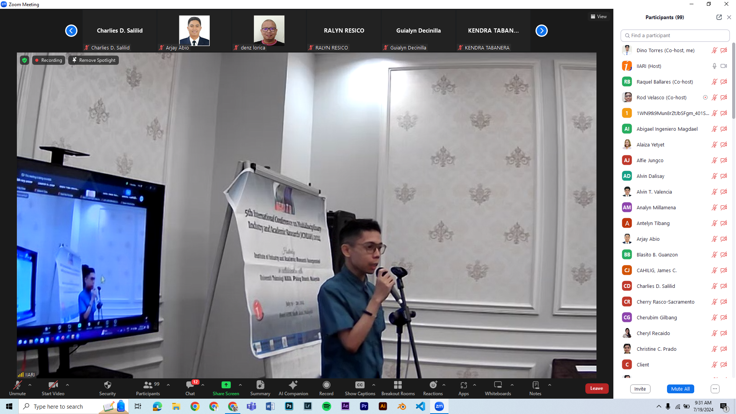Open the Chat panel with 12 unread
This screenshot has height=414, width=736.
click(190, 388)
